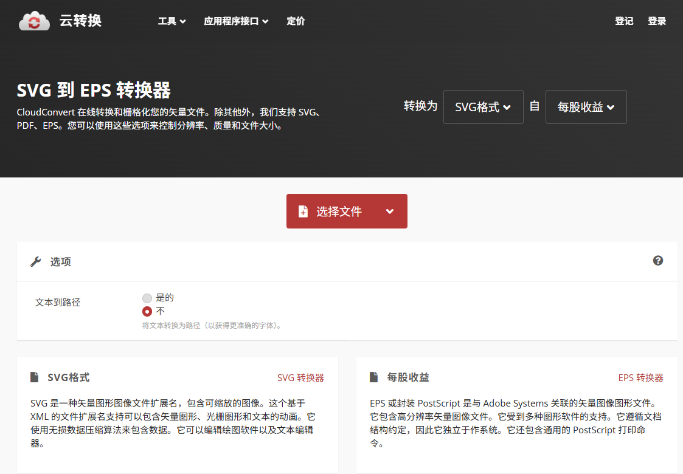The height and width of the screenshot is (474, 683).
Task: Click the 云转换 site title
Action: click(x=80, y=21)
